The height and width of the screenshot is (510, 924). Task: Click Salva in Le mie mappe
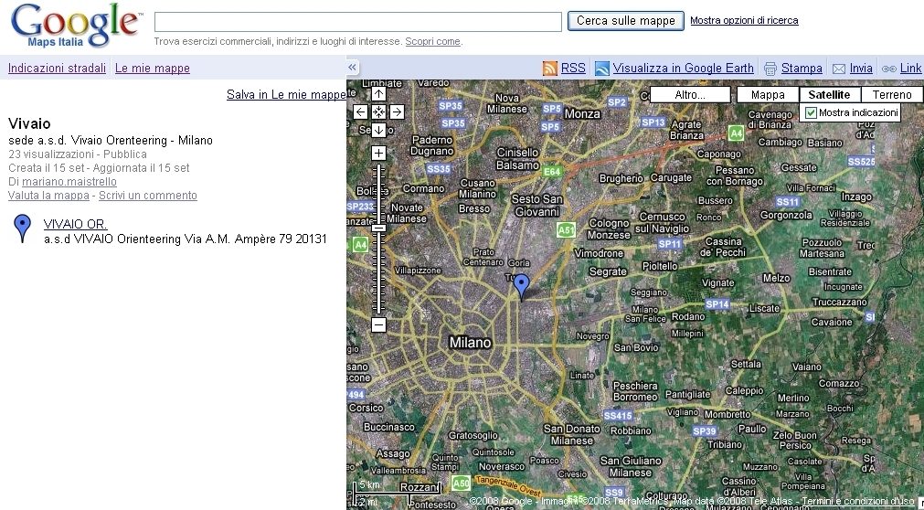pos(286,94)
